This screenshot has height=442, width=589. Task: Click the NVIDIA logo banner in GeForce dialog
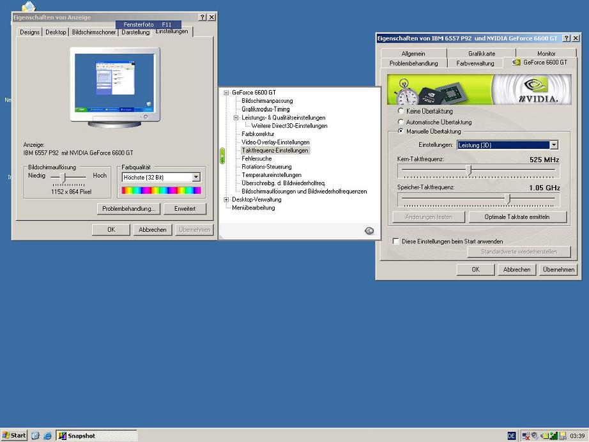pos(532,89)
